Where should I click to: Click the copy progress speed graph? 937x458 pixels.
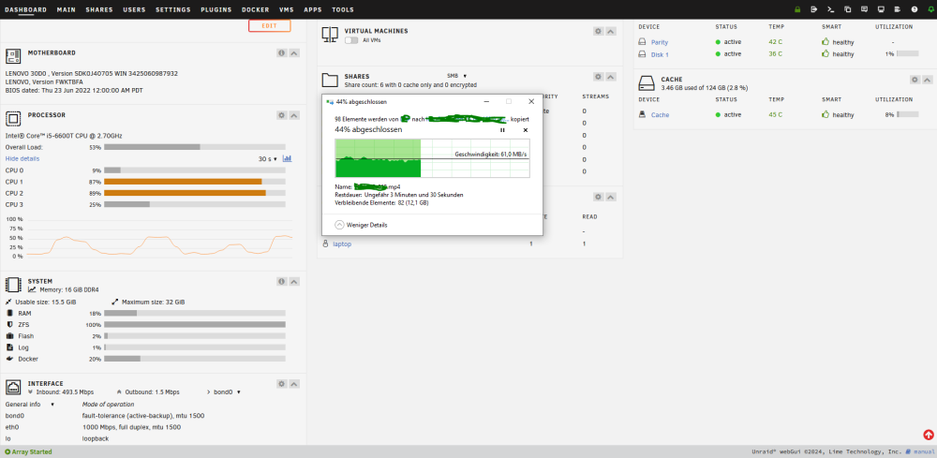433,158
